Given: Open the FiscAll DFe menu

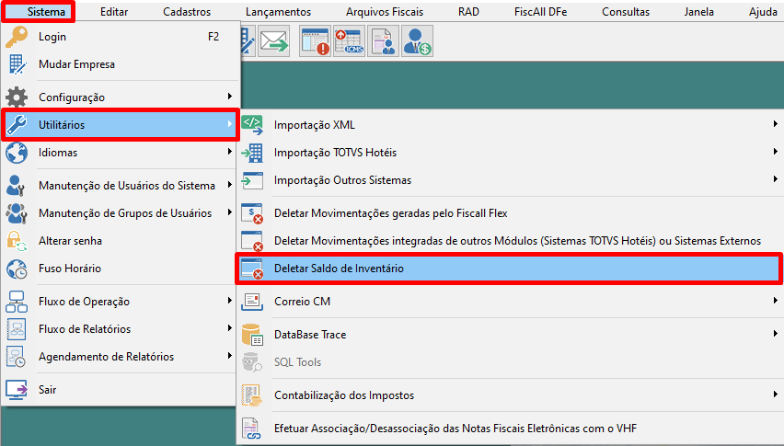Looking at the screenshot, I should tap(540, 11).
